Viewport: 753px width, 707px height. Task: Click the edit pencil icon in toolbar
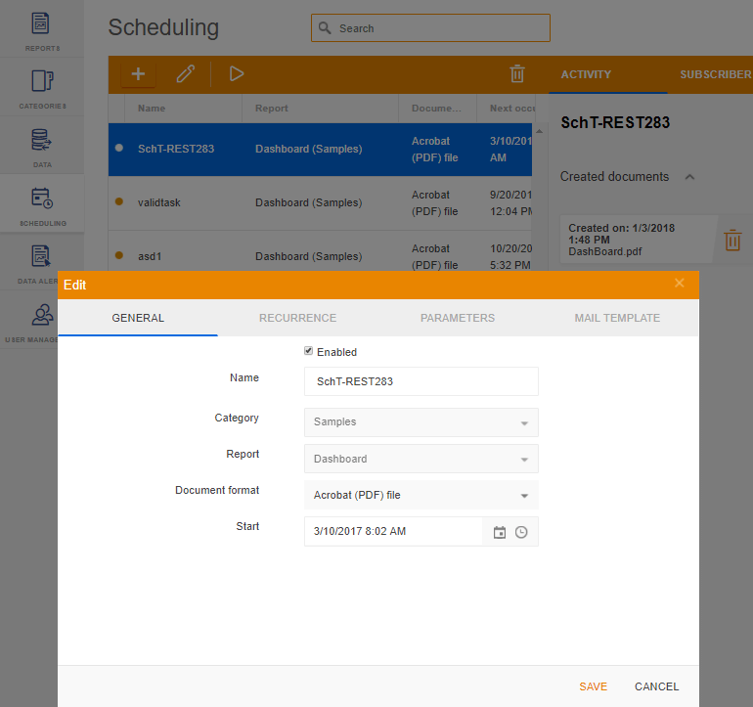pos(186,74)
